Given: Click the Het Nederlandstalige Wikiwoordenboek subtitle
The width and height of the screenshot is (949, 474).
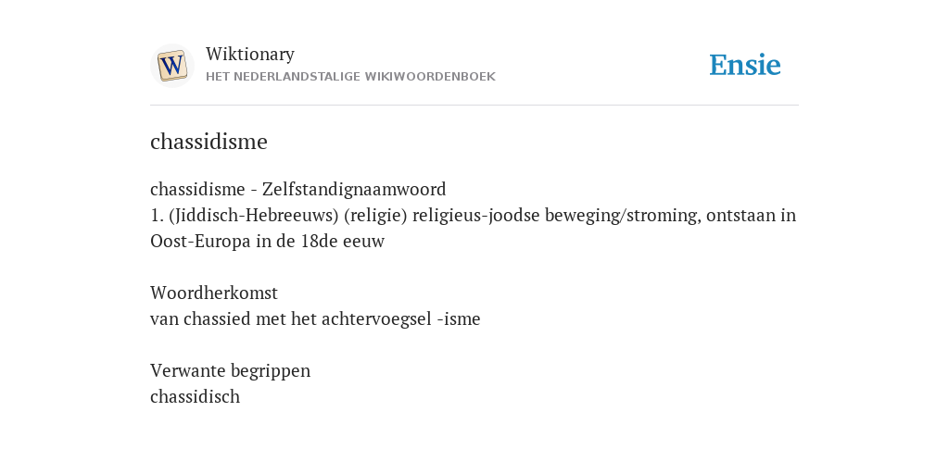Looking at the screenshot, I should [x=350, y=77].
